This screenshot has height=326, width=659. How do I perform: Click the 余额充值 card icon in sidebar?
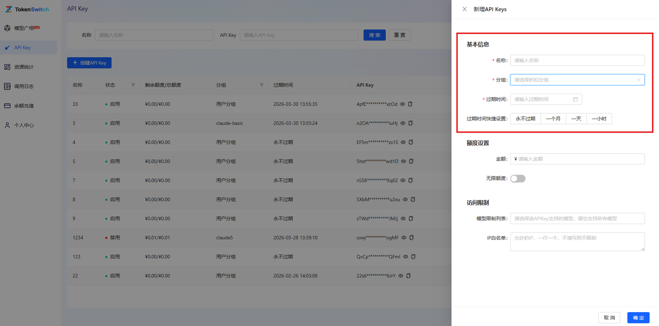click(7, 106)
